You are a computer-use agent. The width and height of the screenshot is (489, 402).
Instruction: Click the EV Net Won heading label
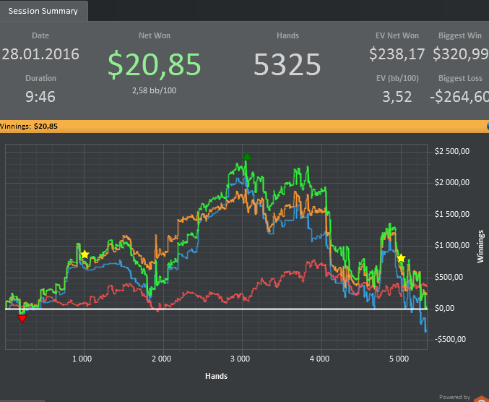[397, 35]
